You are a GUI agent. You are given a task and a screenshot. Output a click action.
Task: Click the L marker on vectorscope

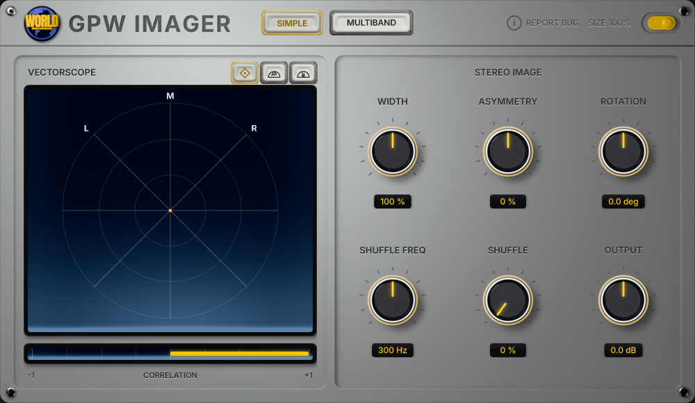86,128
